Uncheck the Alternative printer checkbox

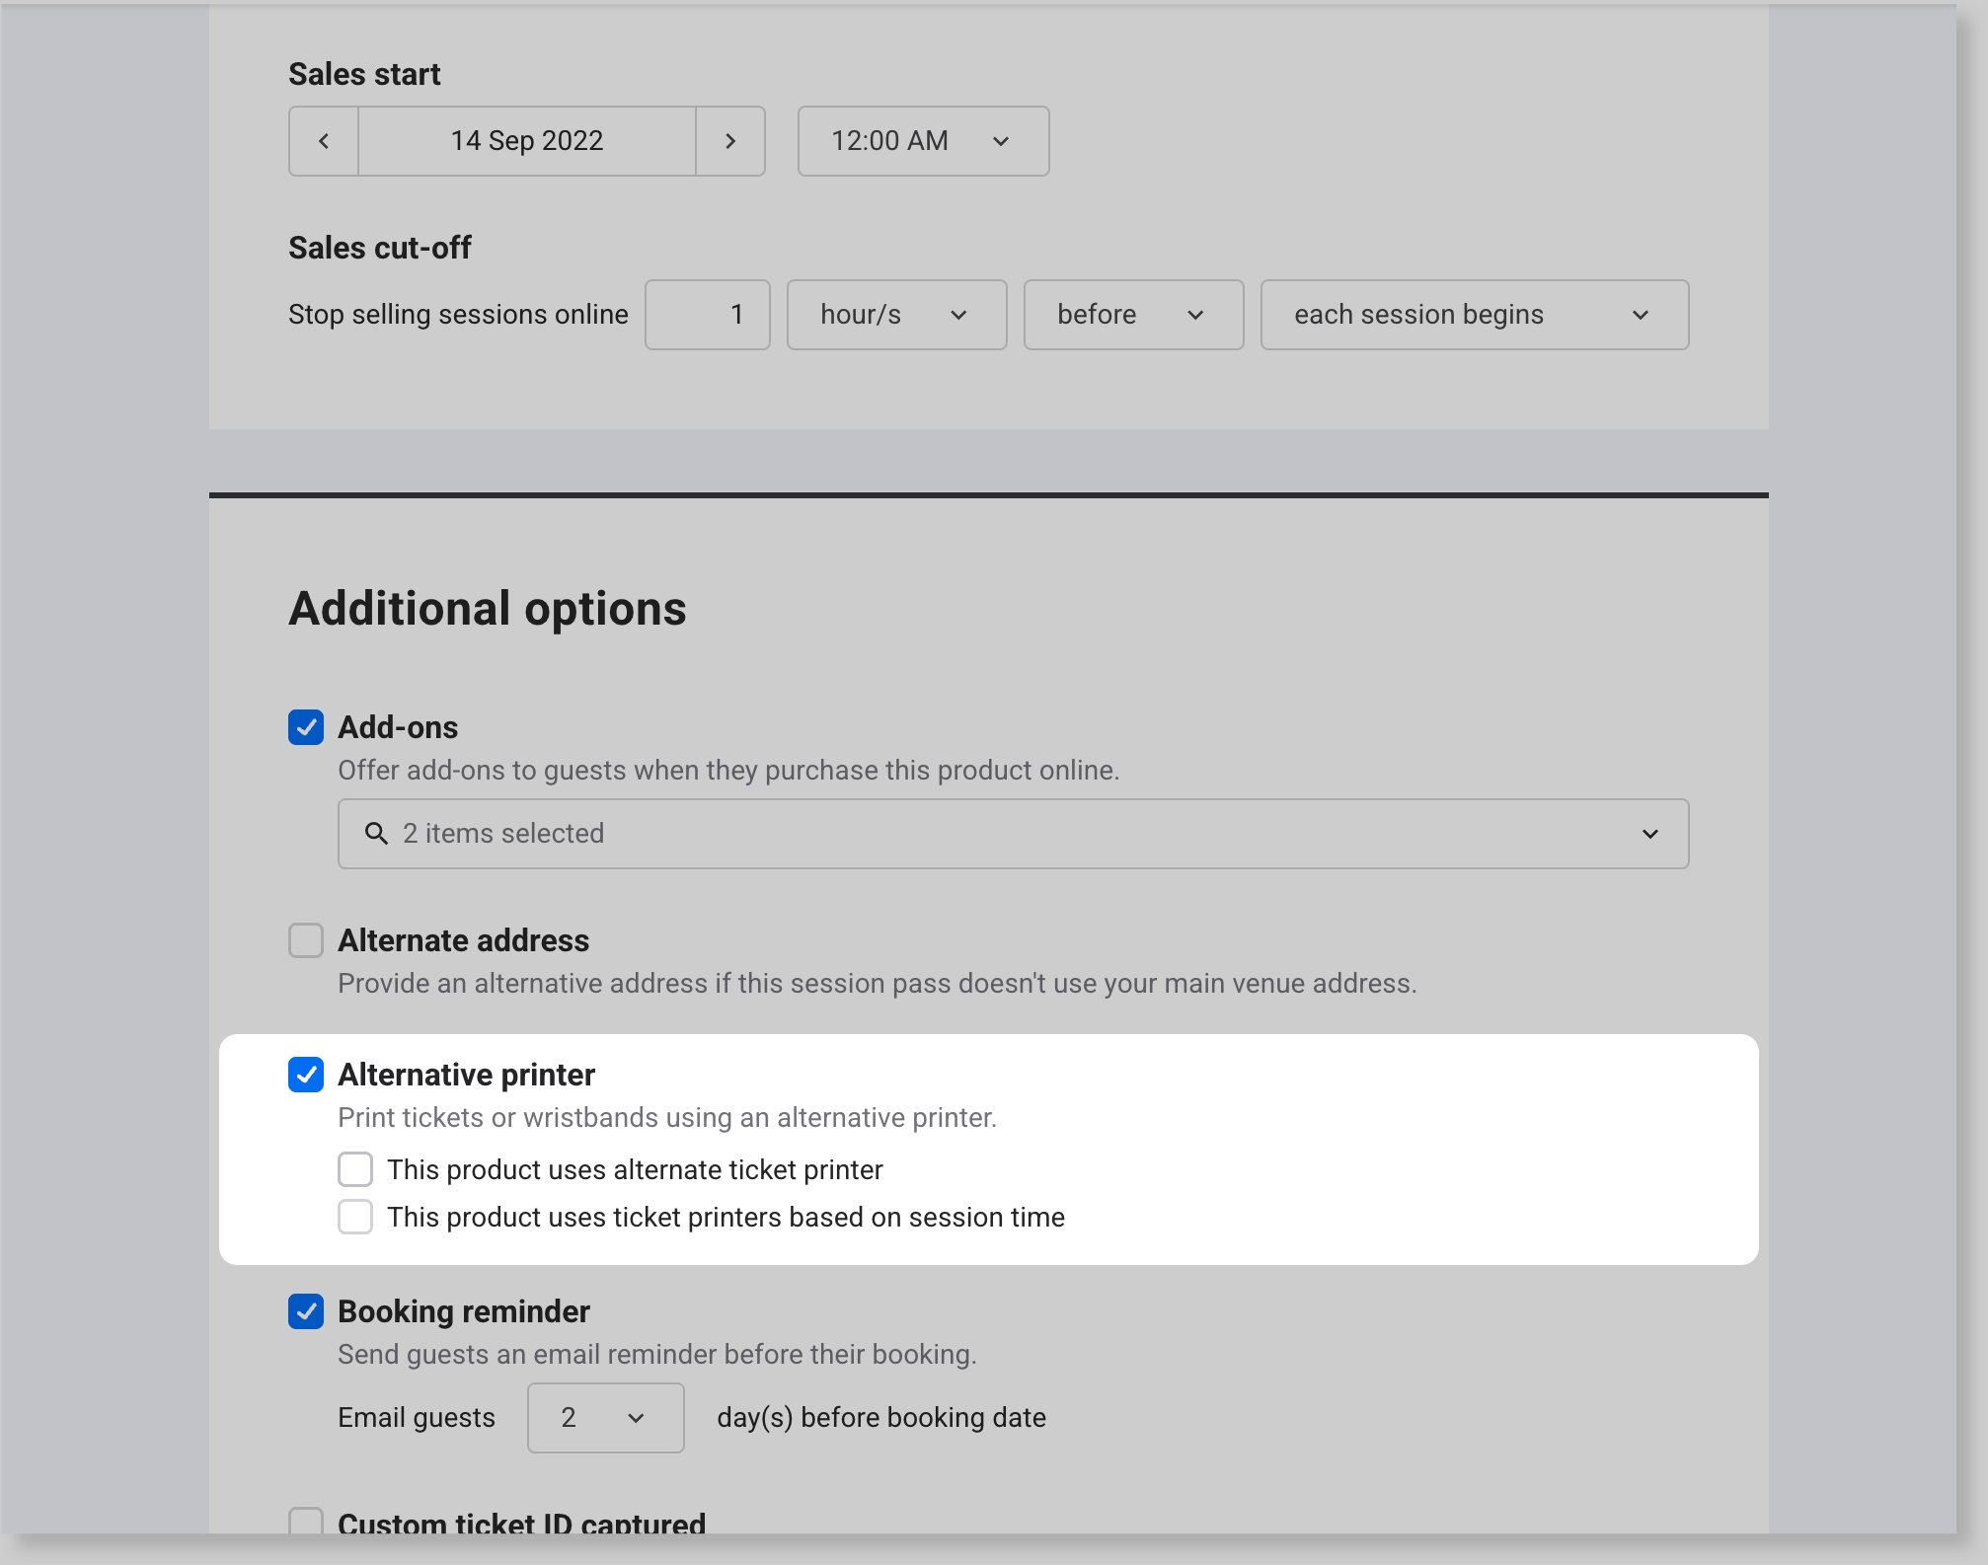[306, 1075]
